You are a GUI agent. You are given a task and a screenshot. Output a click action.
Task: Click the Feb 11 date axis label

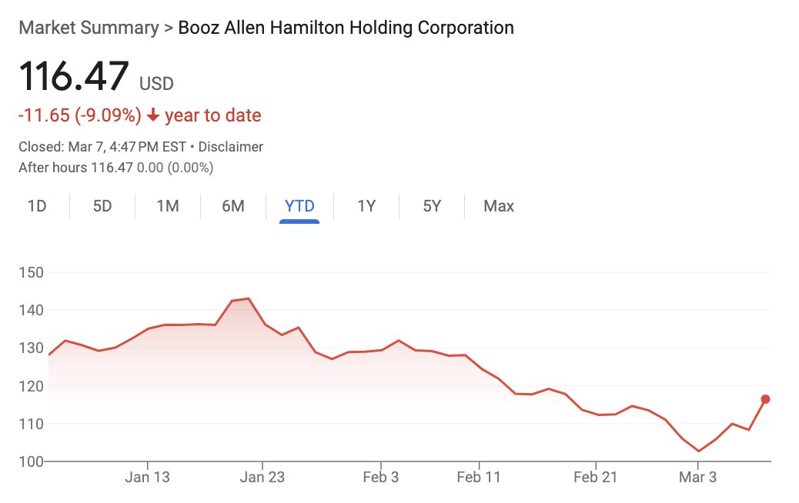click(x=479, y=478)
